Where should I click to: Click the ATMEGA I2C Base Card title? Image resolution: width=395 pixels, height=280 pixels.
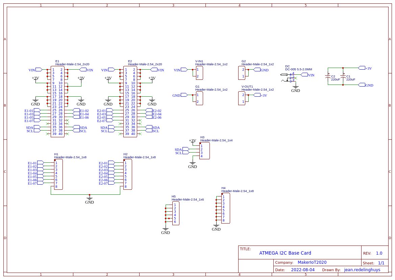(285, 253)
